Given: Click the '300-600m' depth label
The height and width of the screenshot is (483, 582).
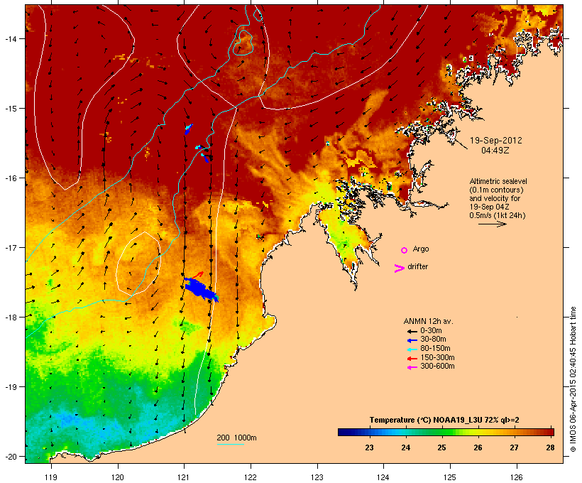Looking at the screenshot, I should [x=437, y=366].
